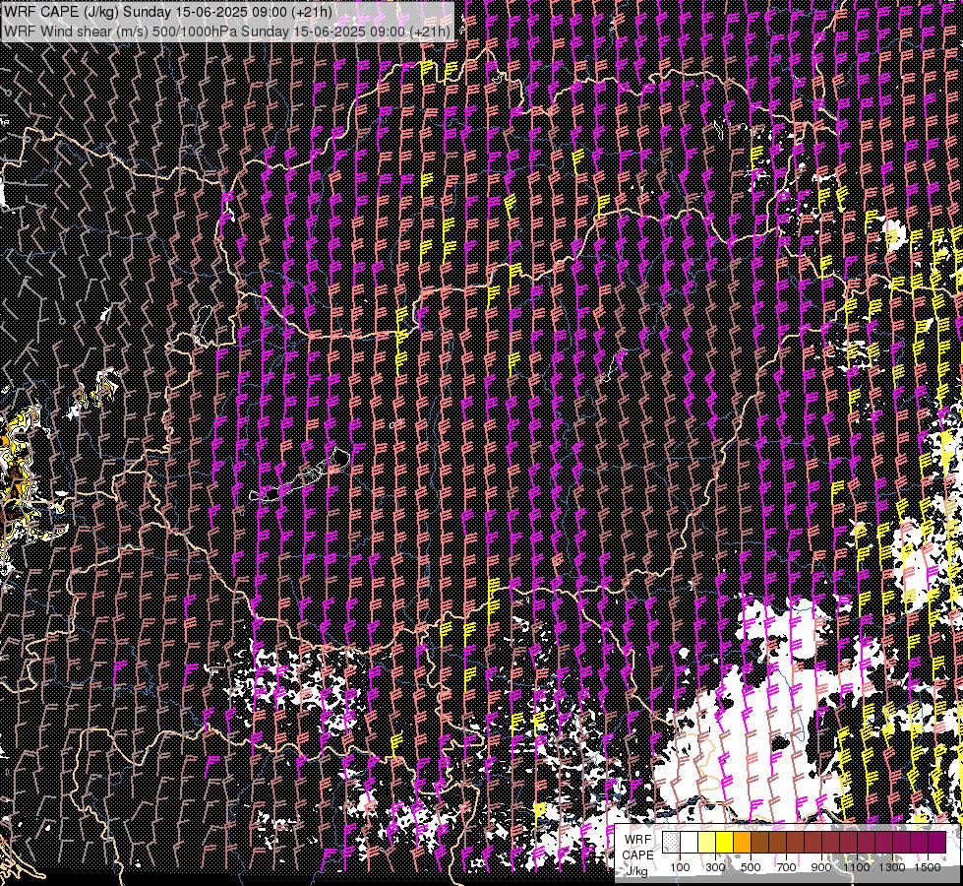Screen dimensions: 963x886
Task: Click the legend value 1500
Action: tap(928, 867)
